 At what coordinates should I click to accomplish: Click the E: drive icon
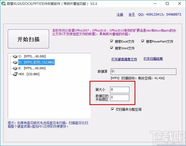click(15, 68)
